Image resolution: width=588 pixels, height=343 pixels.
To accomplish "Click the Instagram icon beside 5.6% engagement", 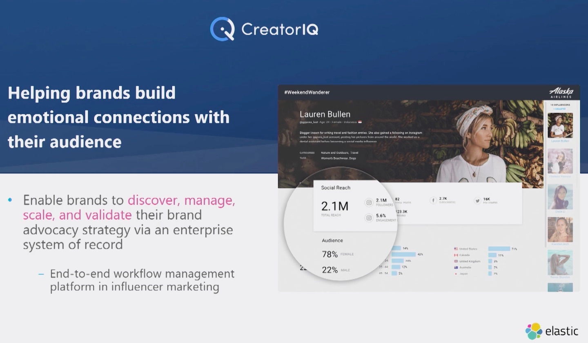I will pos(369,218).
